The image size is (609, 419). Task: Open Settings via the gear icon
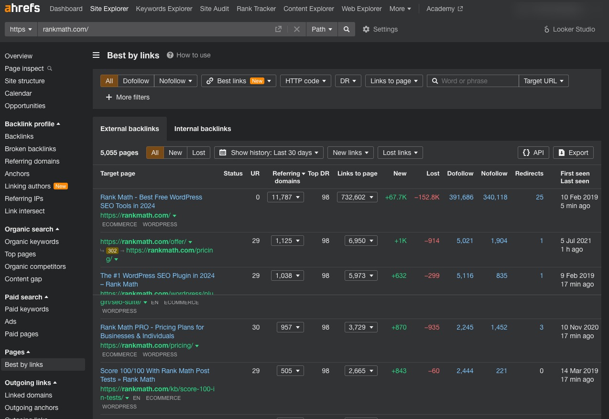(x=366, y=29)
